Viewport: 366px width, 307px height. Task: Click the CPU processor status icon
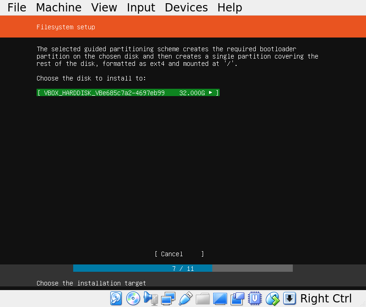(254, 299)
